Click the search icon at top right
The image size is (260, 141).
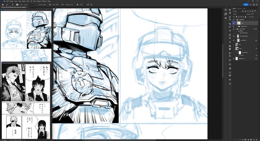pos(250,5)
